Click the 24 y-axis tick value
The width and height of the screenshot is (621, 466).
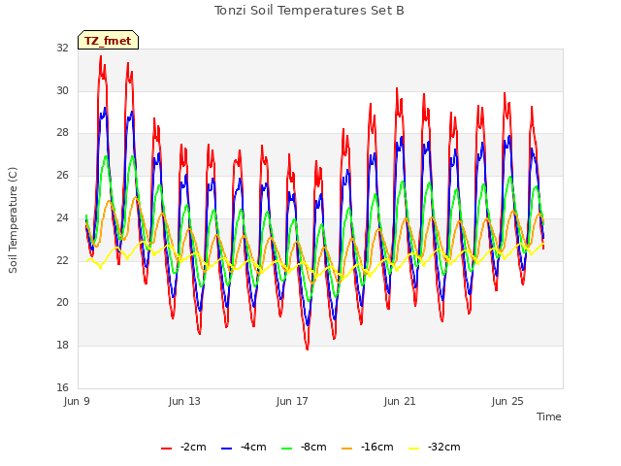pos(62,217)
